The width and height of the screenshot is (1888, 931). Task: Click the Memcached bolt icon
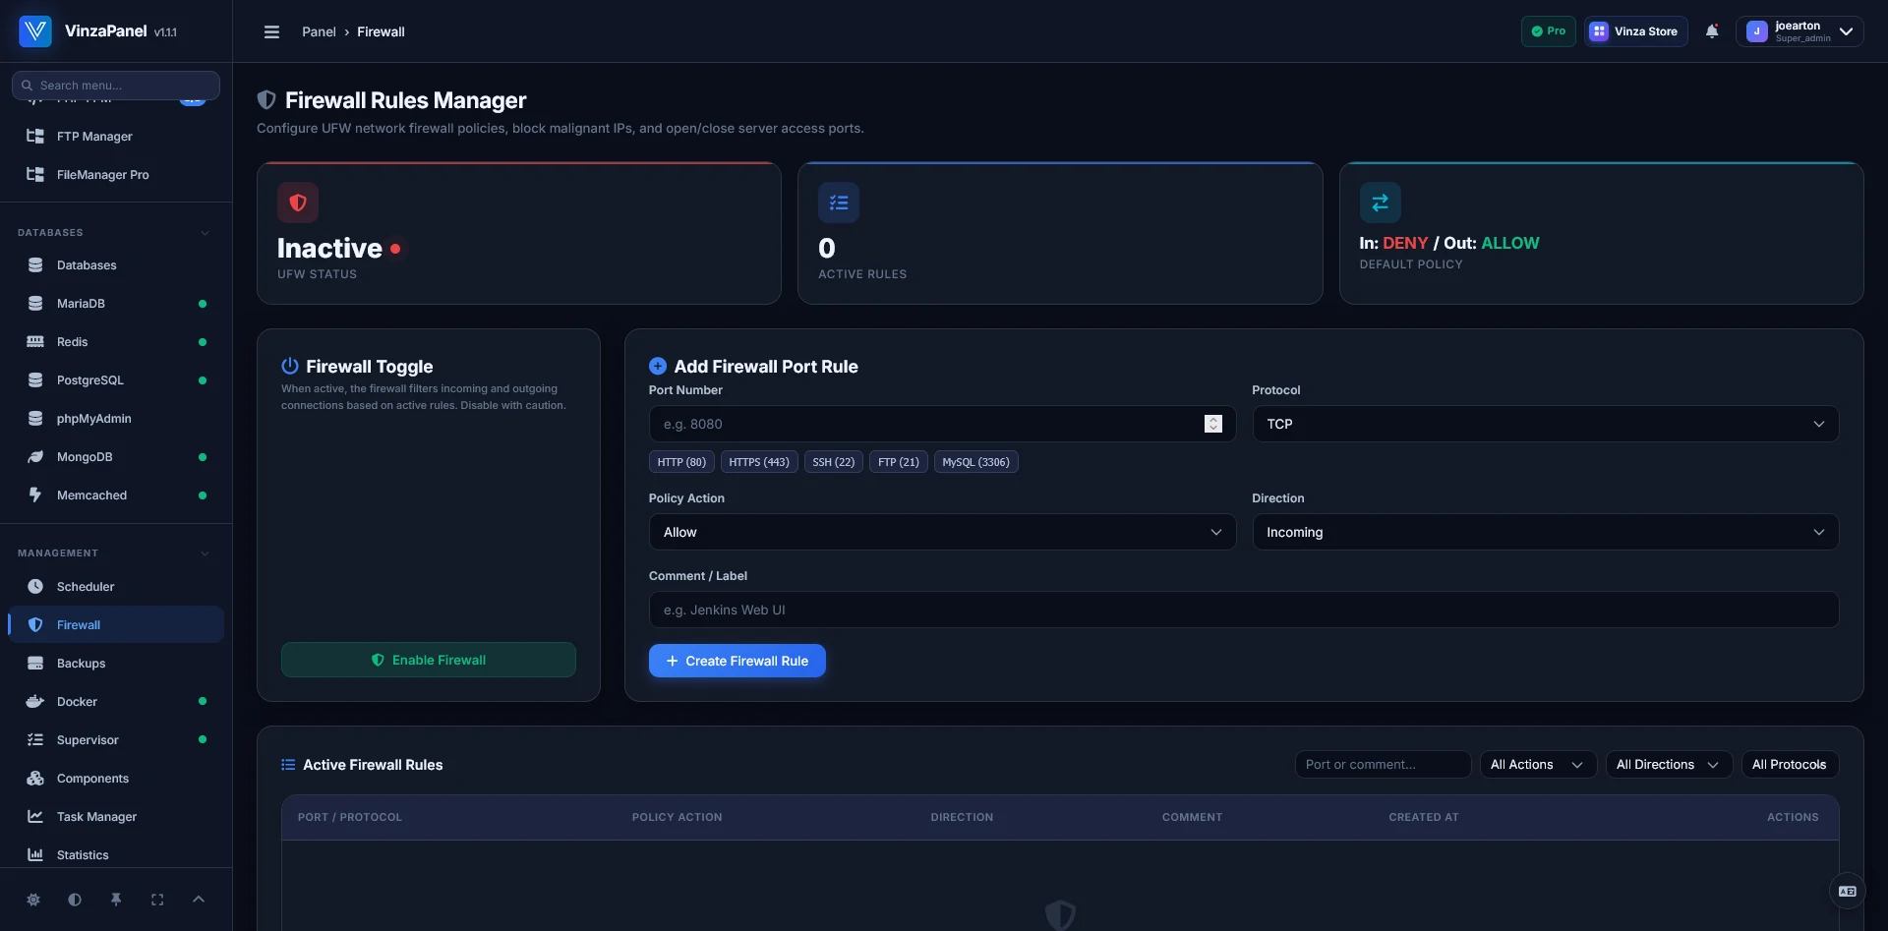(35, 495)
